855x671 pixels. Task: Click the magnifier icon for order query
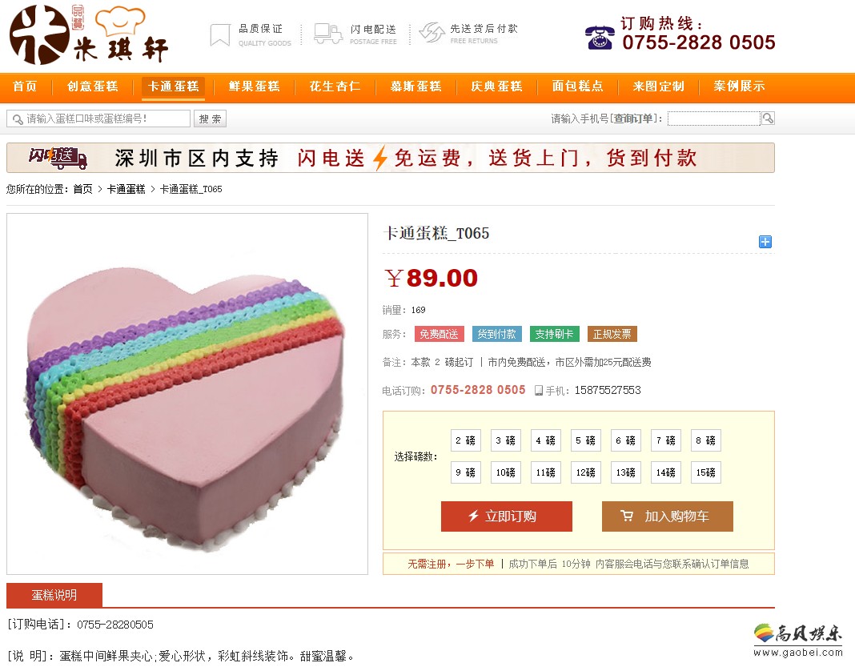(768, 119)
